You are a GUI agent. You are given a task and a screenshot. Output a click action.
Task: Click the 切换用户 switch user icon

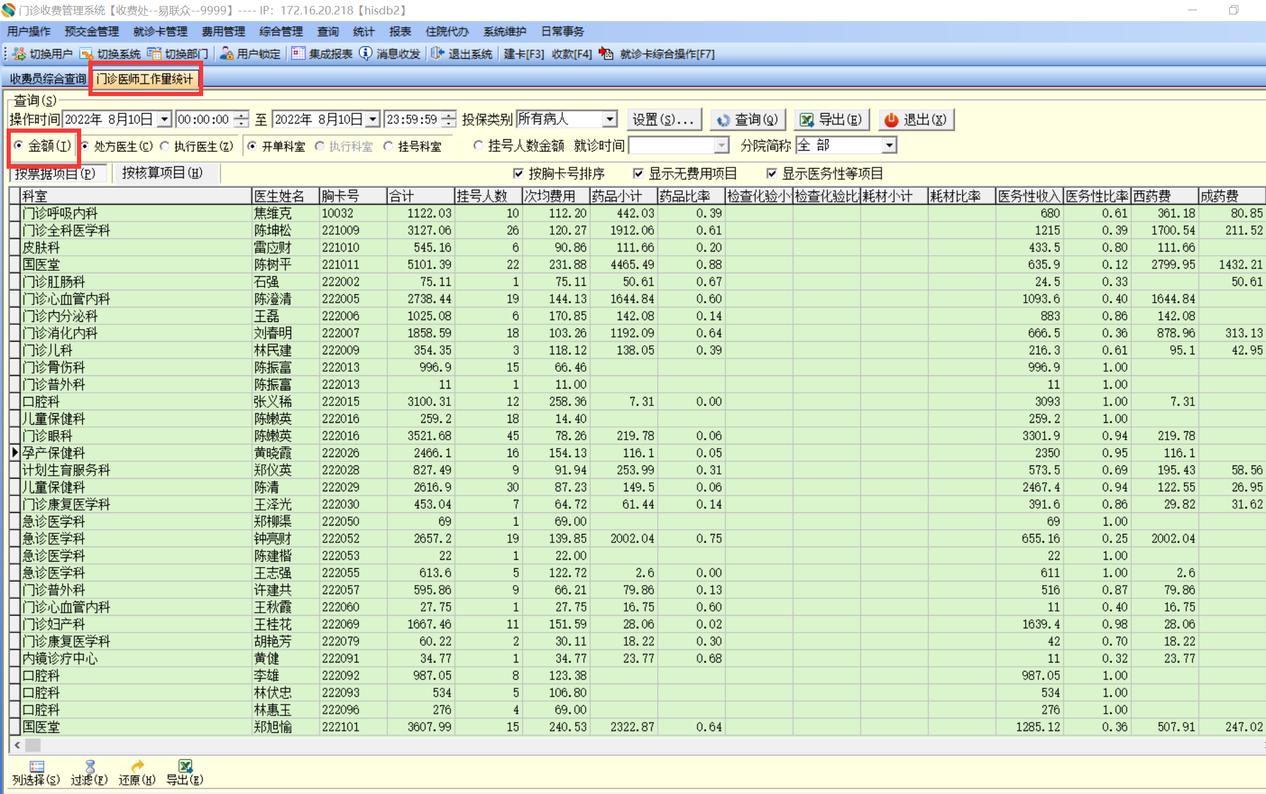pyautogui.click(x=19, y=54)
